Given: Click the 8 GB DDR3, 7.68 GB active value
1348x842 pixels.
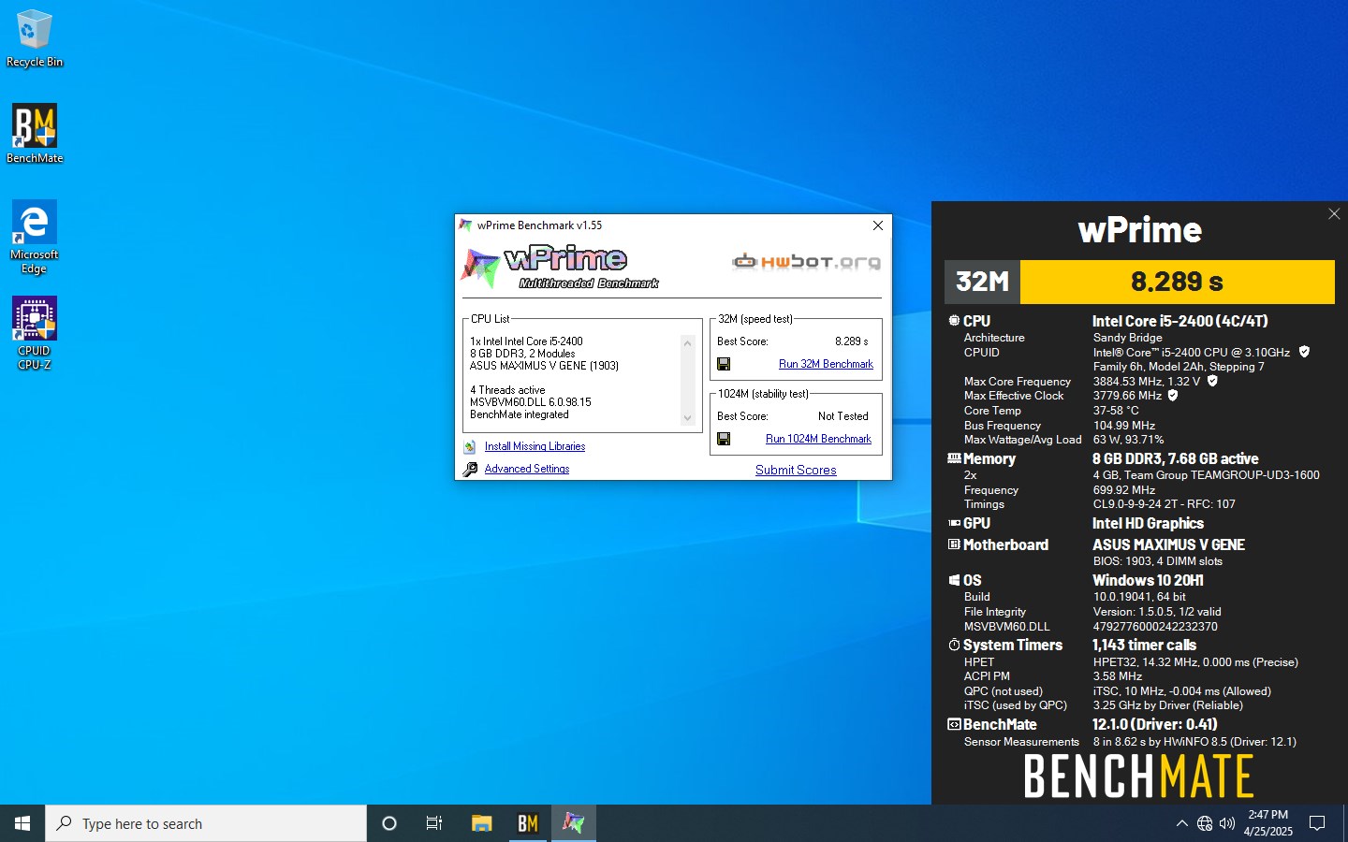Looking at the screenshot, I should [x=1175, y=458].
